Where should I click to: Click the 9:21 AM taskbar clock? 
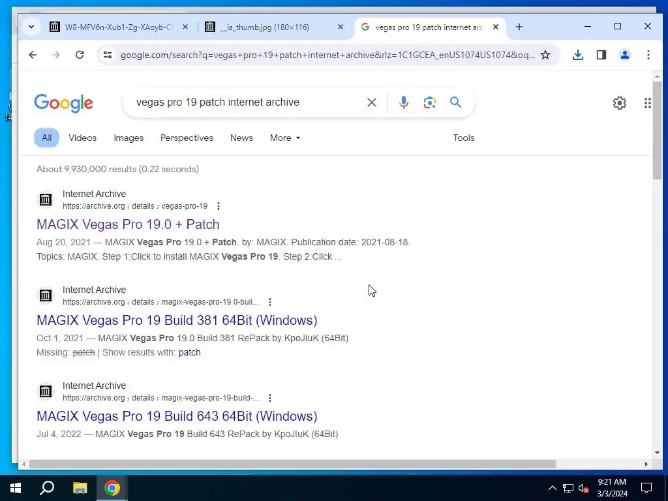click(612, 488)
